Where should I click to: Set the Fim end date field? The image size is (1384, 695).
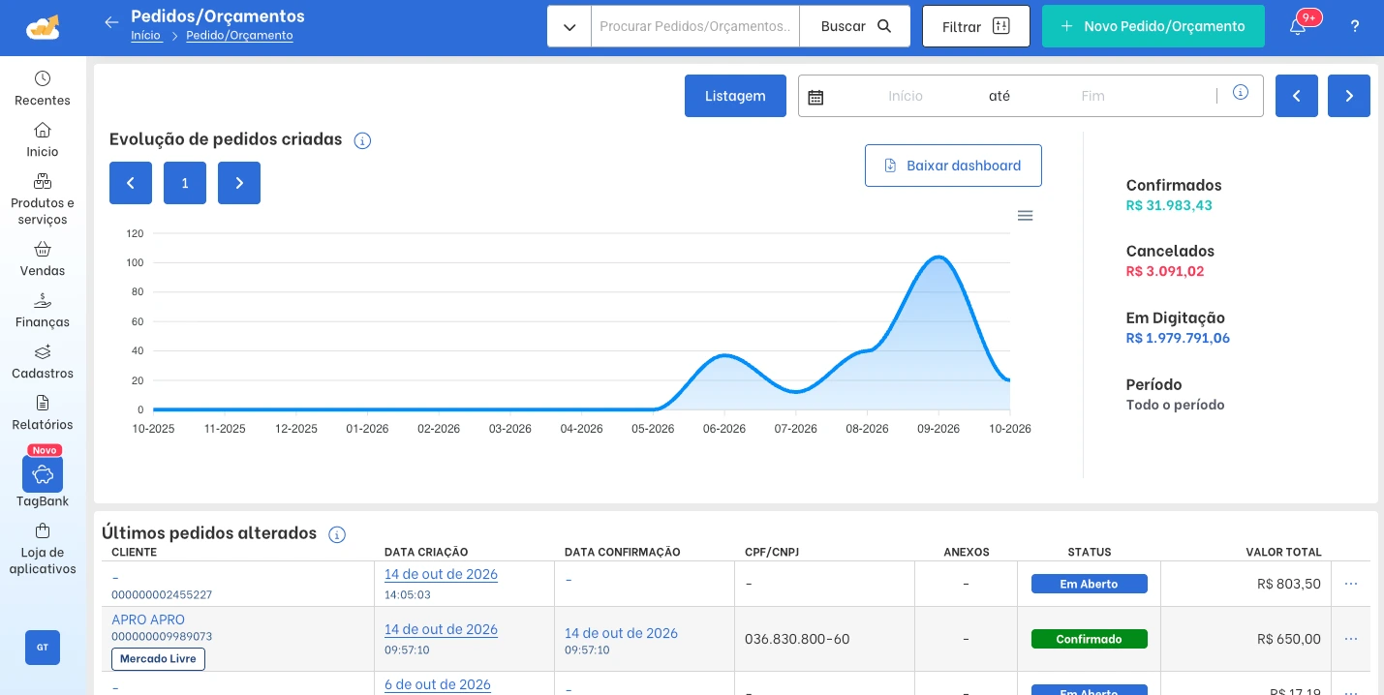tap(1092, 96)
